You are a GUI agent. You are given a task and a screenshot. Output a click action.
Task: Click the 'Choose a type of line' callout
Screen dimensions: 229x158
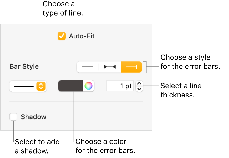click(63, 8)
